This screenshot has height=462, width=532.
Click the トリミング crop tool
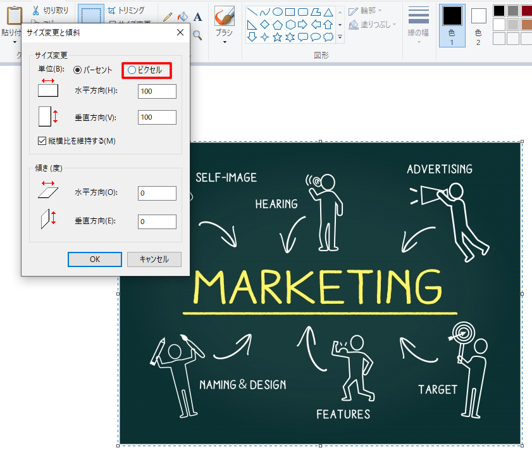point(125,10)
